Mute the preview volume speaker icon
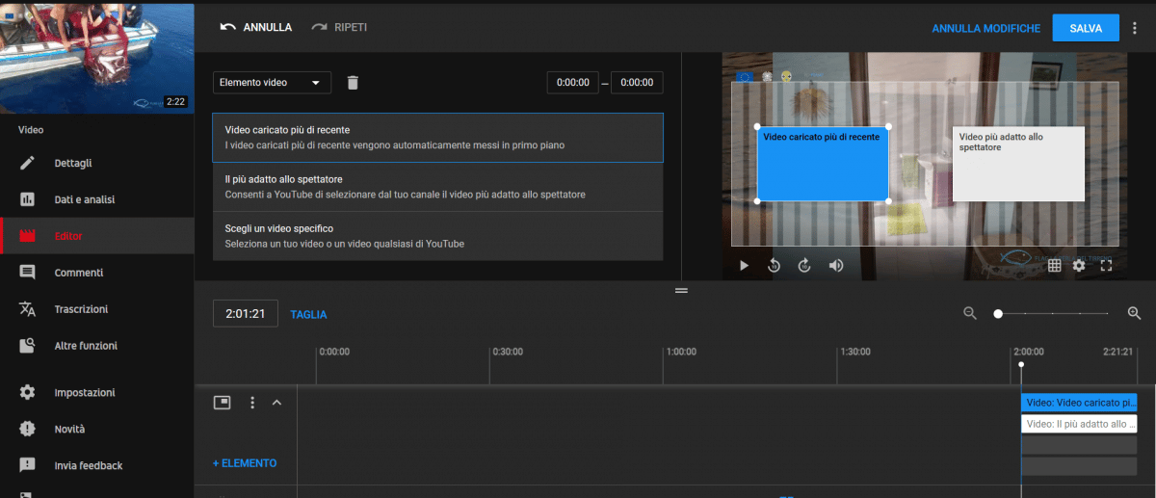The height and width of the screenshot is (498, 1156). pos(836,266)
